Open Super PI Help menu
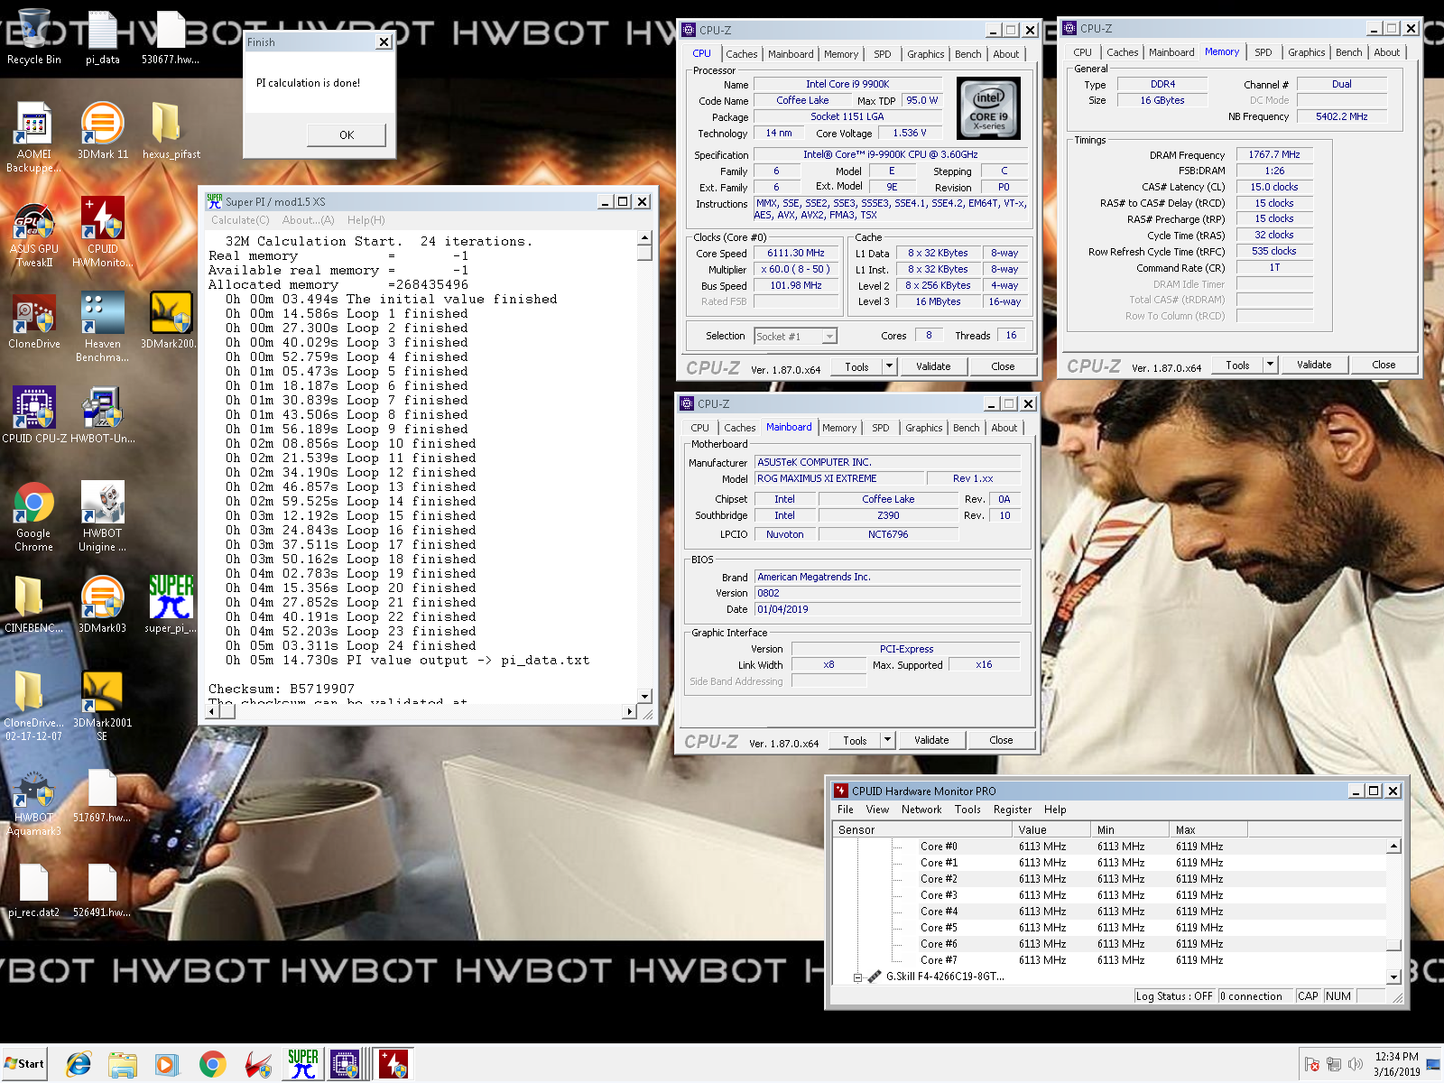The image size is (1444, 1083). (x=366, y=220)
